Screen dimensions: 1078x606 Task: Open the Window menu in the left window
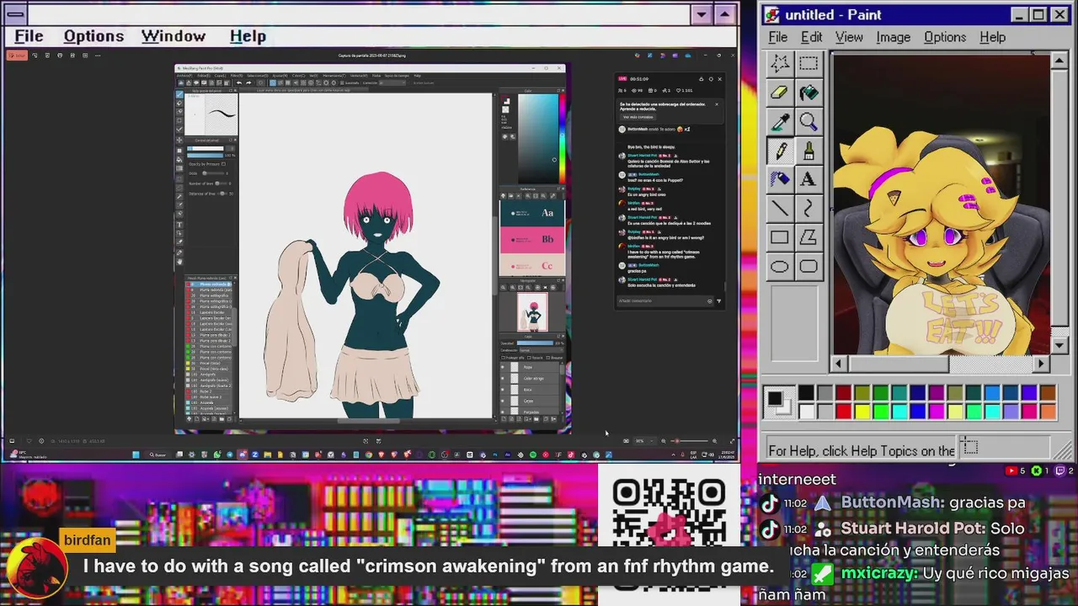pyautogui.click(x=173, y=36)
